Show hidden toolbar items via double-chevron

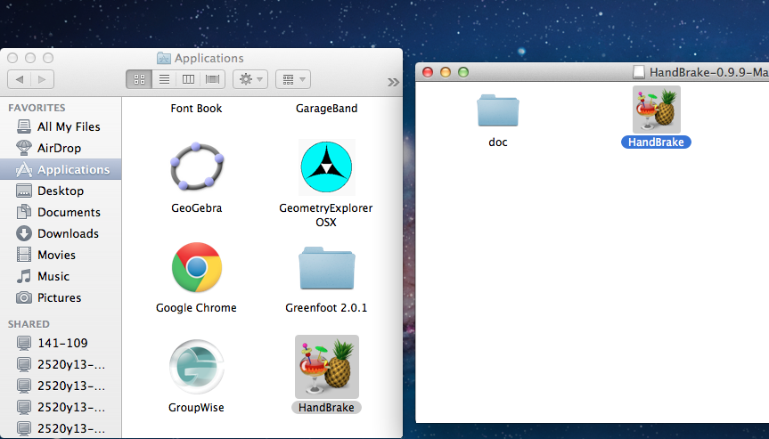[x=393, y=82]
